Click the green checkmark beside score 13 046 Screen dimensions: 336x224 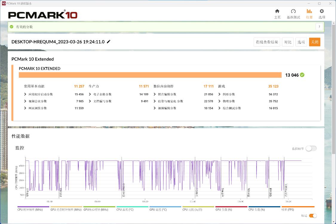click(x=302, y=75)
